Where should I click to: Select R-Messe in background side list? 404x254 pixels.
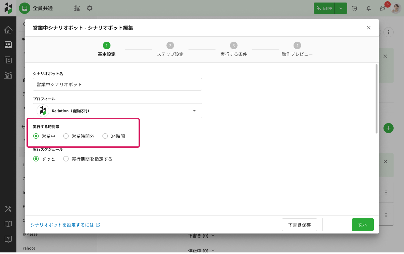30,234
